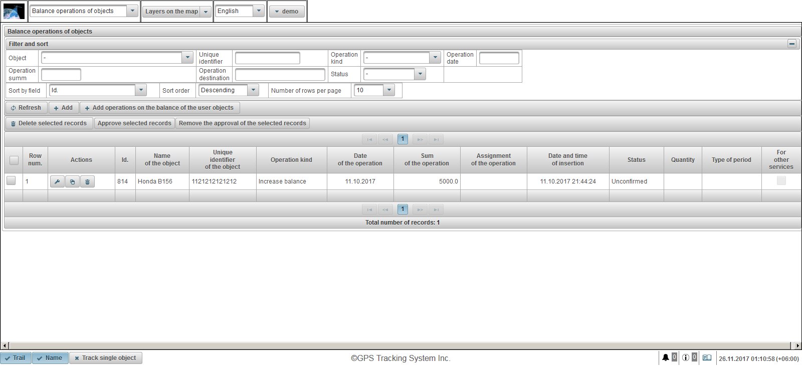802x366 pixels.
Task: Click the Operation destination input field
Action: click(280, 75)
